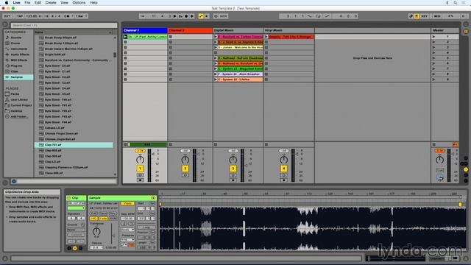Click the transport Stop button

click(180, 16)
